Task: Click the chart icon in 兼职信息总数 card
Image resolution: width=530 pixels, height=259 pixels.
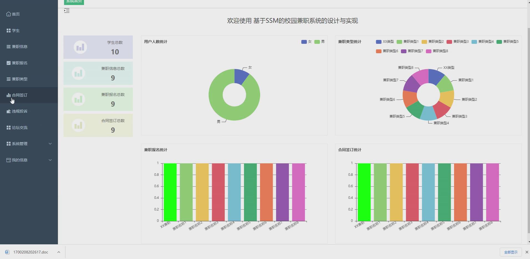Action: click(78, 73)
